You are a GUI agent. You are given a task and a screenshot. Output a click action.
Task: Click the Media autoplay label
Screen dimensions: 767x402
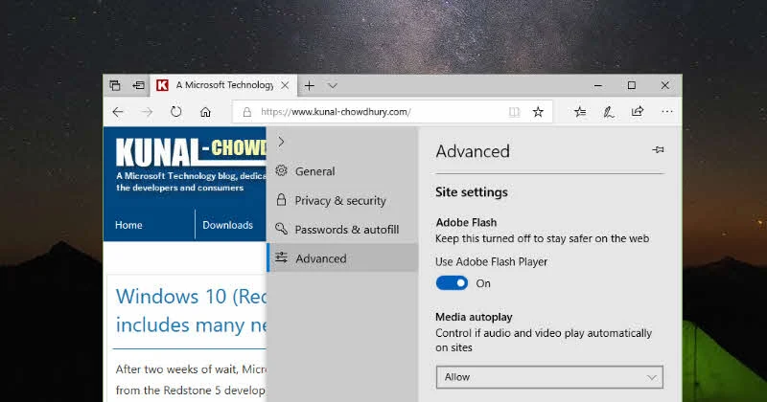pos(474,317)
